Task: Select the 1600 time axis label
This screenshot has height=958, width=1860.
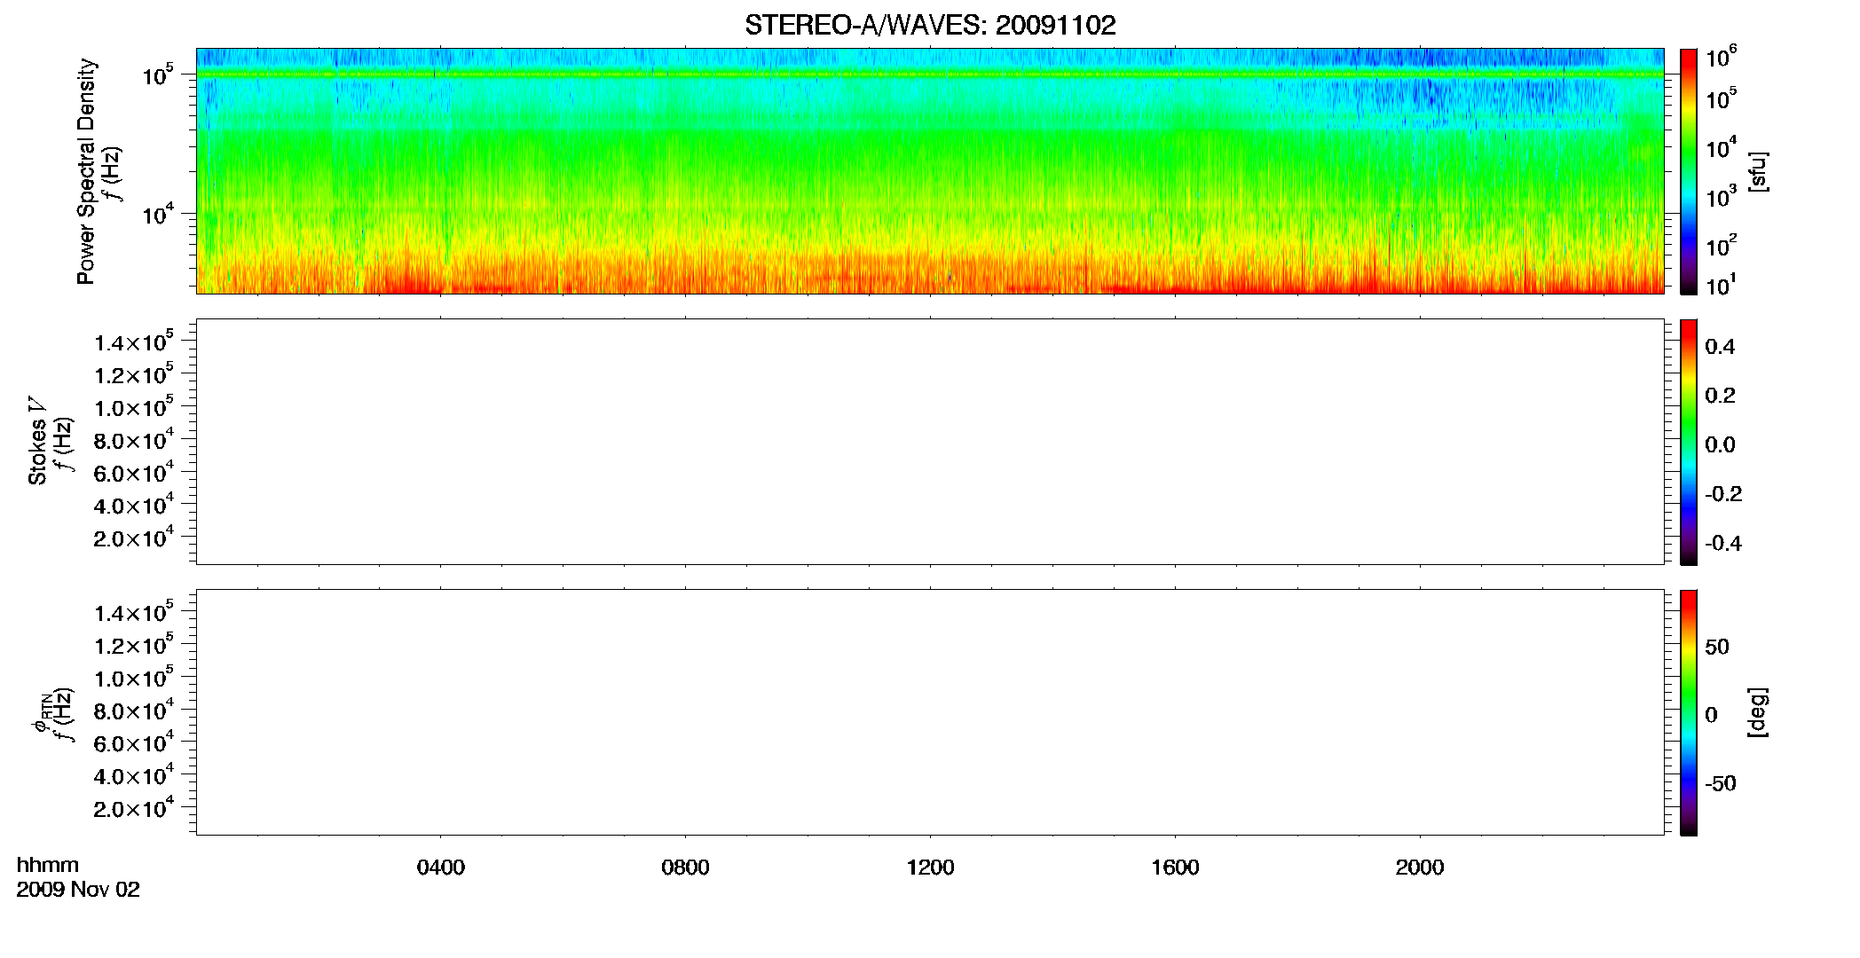Action: 1175,868
